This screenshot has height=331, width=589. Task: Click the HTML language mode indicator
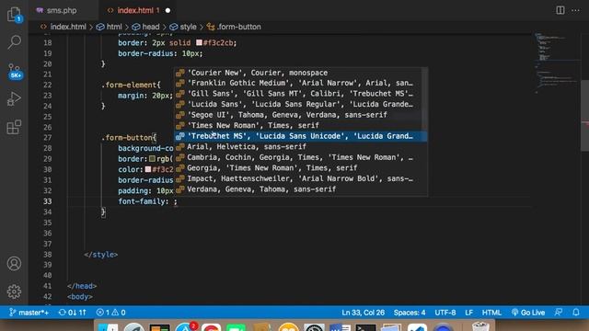tap(491, 313)
